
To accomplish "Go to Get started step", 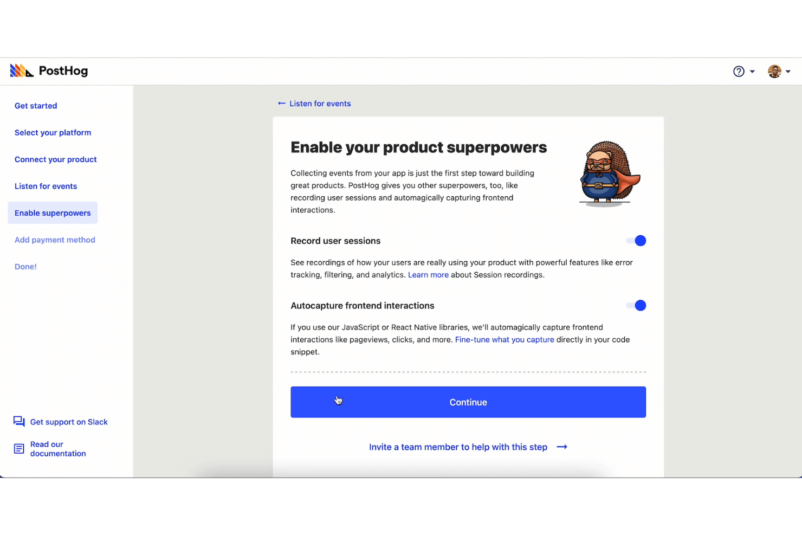I will pos(36,106).
